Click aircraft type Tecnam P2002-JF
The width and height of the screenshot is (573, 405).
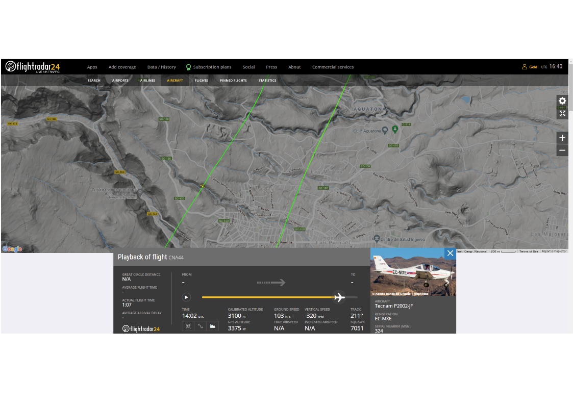pos(394,306)
